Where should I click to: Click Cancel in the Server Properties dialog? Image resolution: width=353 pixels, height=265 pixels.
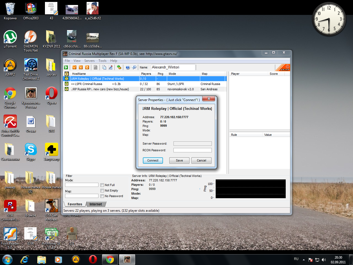[x=201, y=161]
